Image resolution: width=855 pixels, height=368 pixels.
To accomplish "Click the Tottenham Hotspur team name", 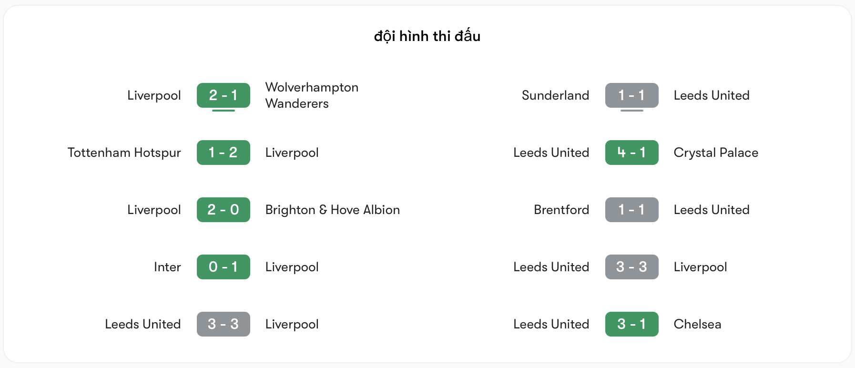I will [124, 153].
